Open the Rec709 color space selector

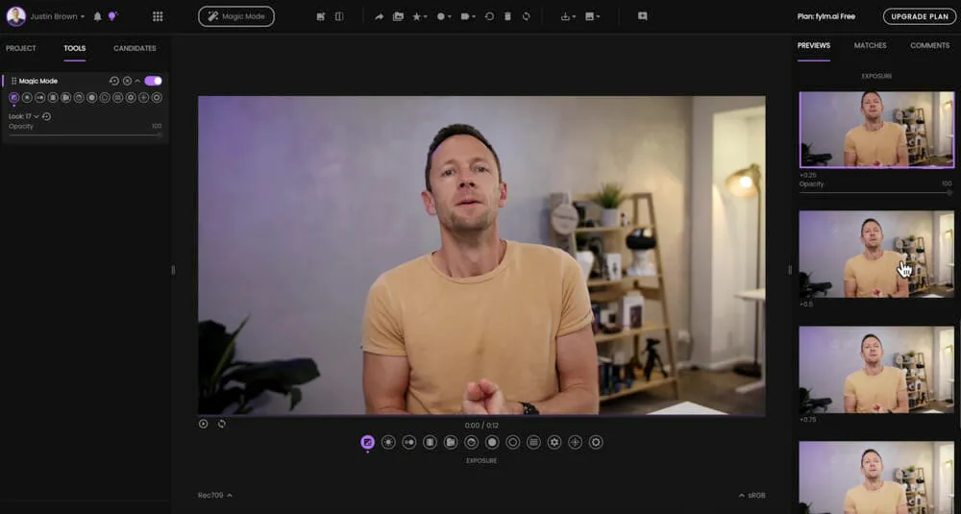(214, 496)
